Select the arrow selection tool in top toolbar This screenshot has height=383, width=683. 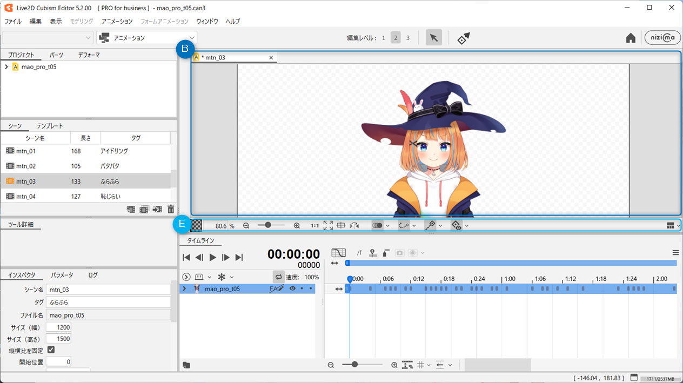coord(433,37)
